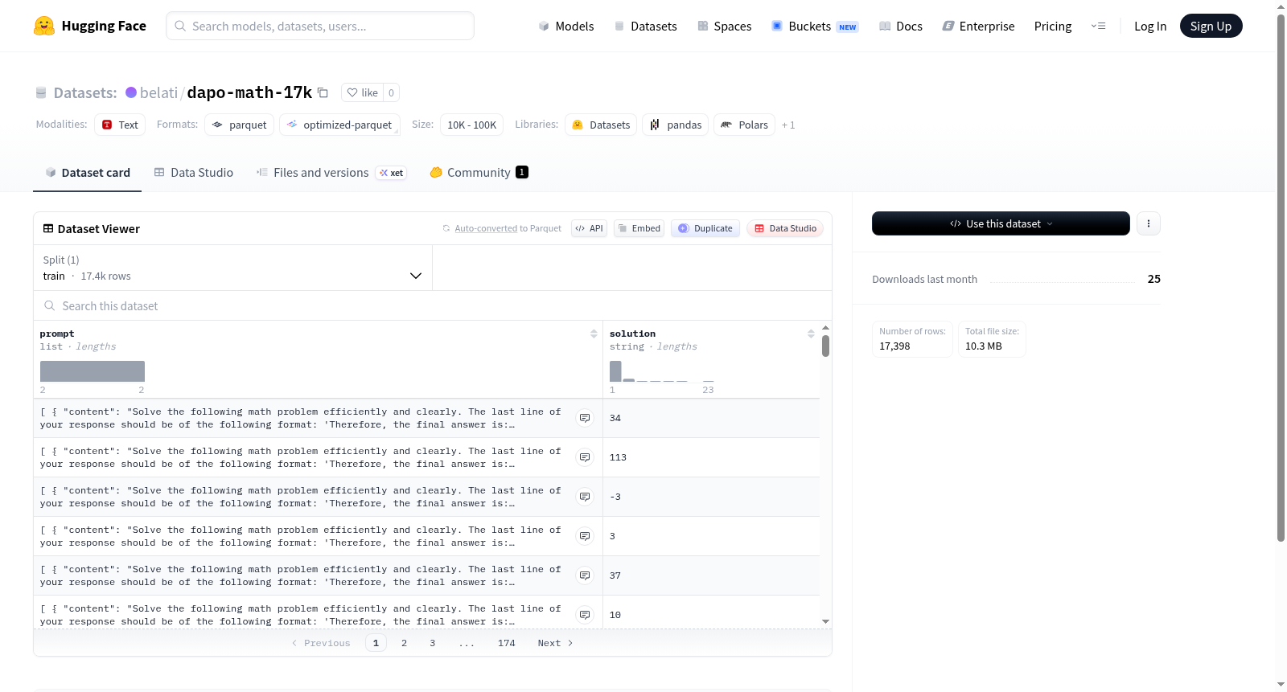Click the Dataset Viewer table icon
Image resolution: width=1287 pixels, height=692 pixels.
(48, 229)
